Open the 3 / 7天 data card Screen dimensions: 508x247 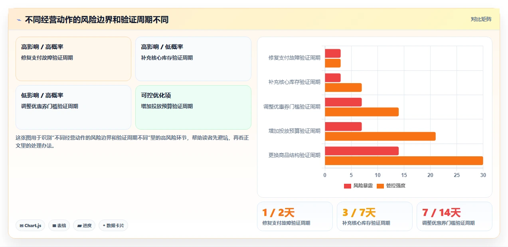coord(375,216)
